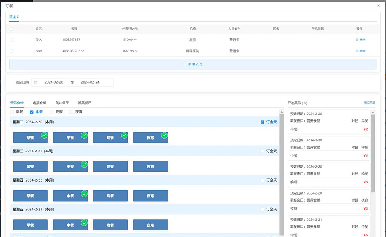Viewport: 386px width, 237px height.
Task: Click green checkmark on 2024-2-23 中餐
Action: [84, 223]
